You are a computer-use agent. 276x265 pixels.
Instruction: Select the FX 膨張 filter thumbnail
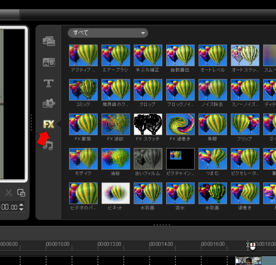click(83, 124)
